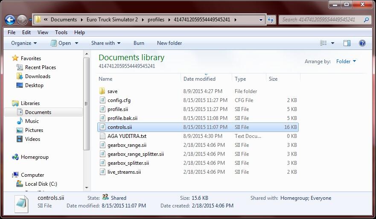Click the Burn button
This screenshot has width=376, height=219.
point(139,43)
